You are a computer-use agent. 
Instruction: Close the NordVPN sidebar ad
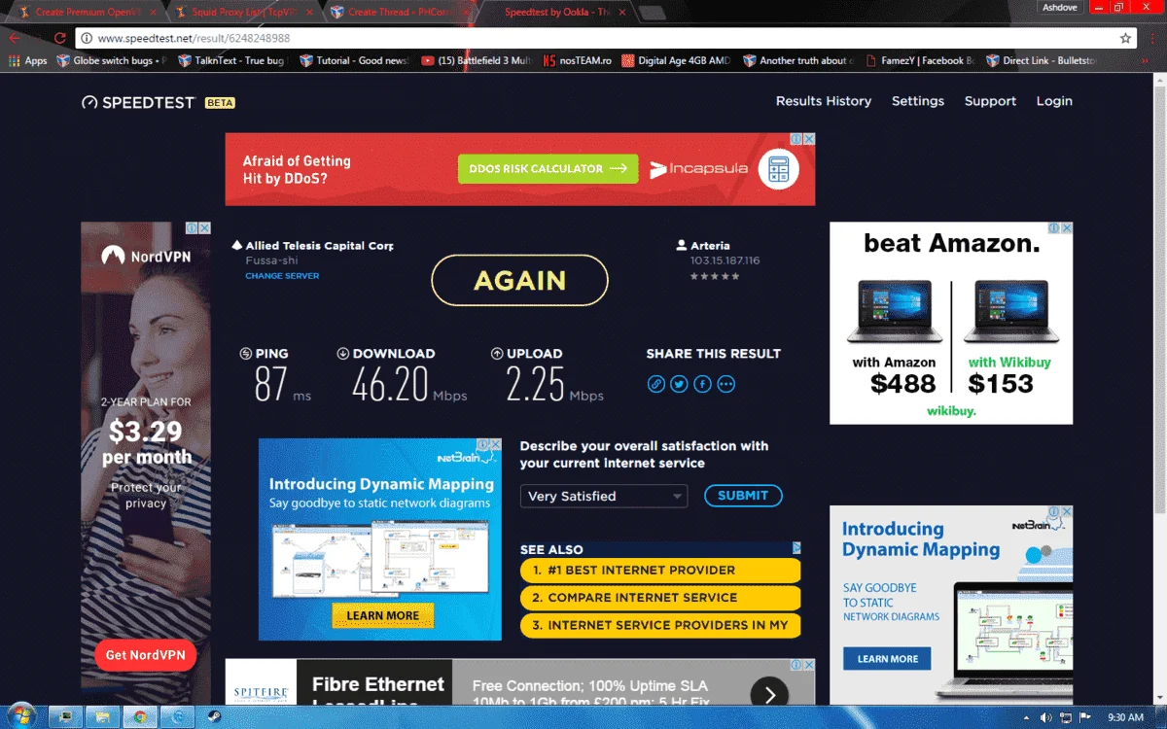click(x=204, y=227)
